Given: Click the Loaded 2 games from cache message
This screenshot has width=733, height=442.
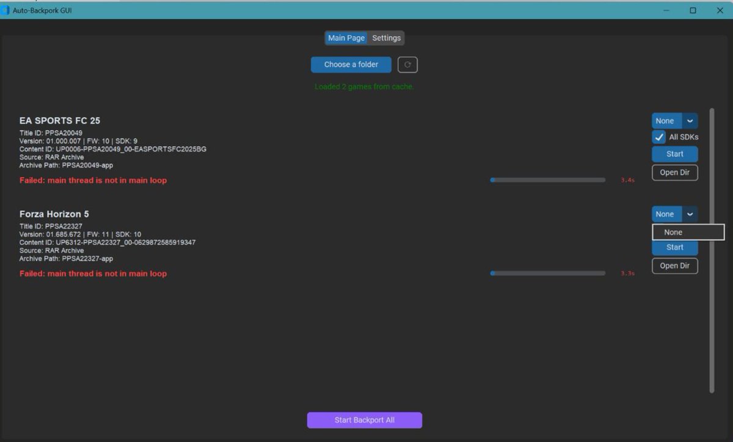Looking at the screenshot, I should tap(364, 87).
